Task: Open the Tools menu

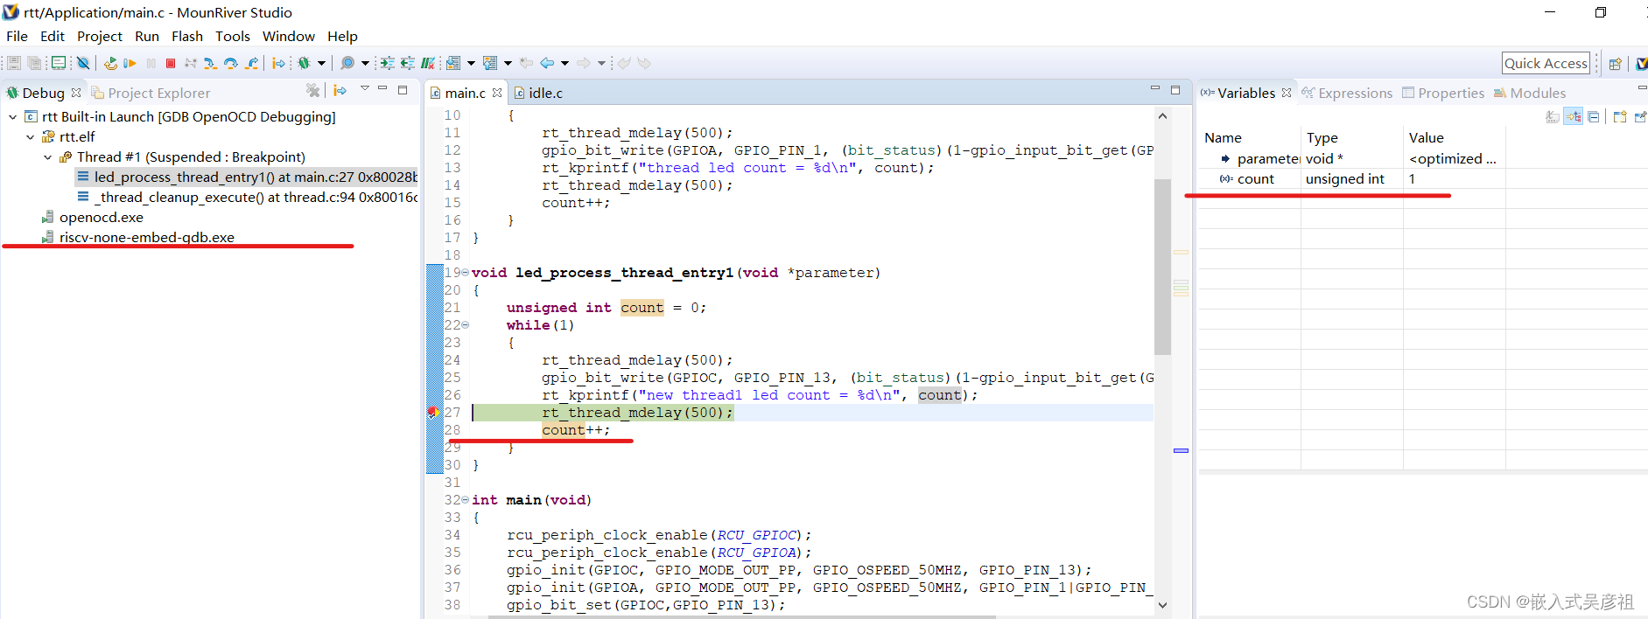Action: click(233, 36)
